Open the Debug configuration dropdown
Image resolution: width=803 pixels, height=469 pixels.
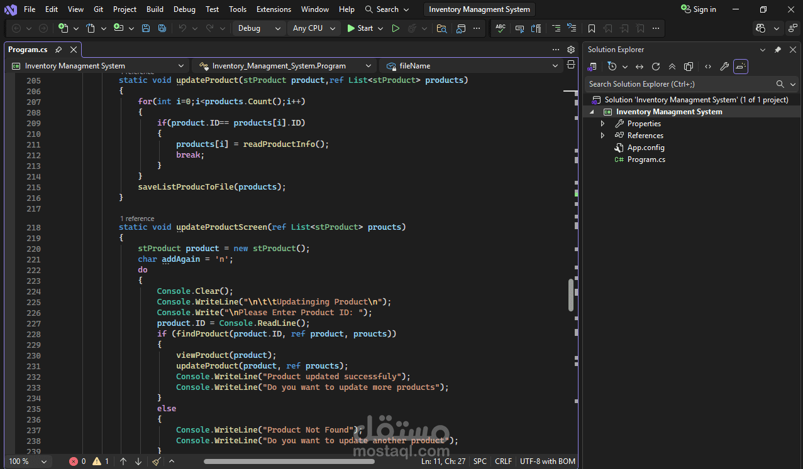click(x=259, y=28)
